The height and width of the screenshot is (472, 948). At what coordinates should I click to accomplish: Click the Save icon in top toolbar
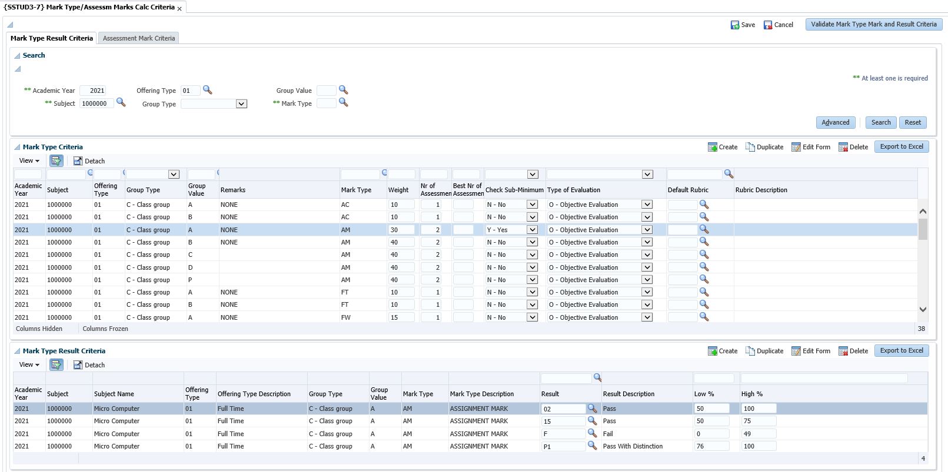(735, 25)
